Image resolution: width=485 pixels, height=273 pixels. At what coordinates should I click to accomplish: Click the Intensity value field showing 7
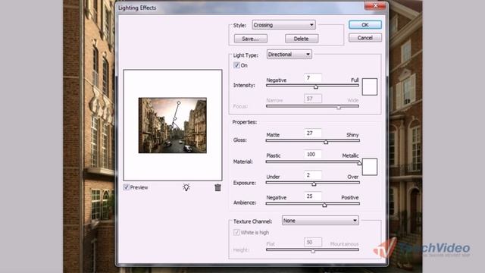[x=313, y=78]
